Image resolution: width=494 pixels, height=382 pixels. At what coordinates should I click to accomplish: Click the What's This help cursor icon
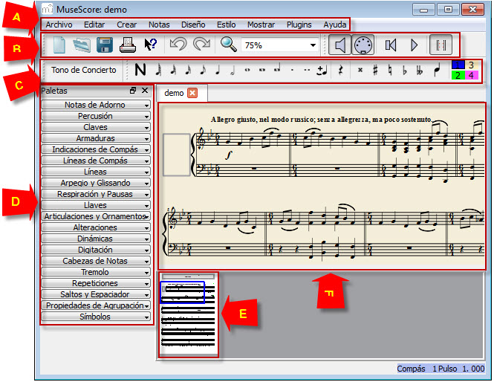[x=150, y=45]
